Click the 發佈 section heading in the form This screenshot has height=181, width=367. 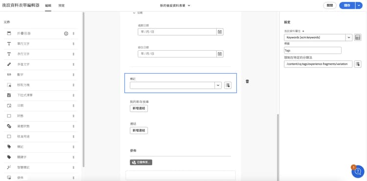click(x=134, y=151)
